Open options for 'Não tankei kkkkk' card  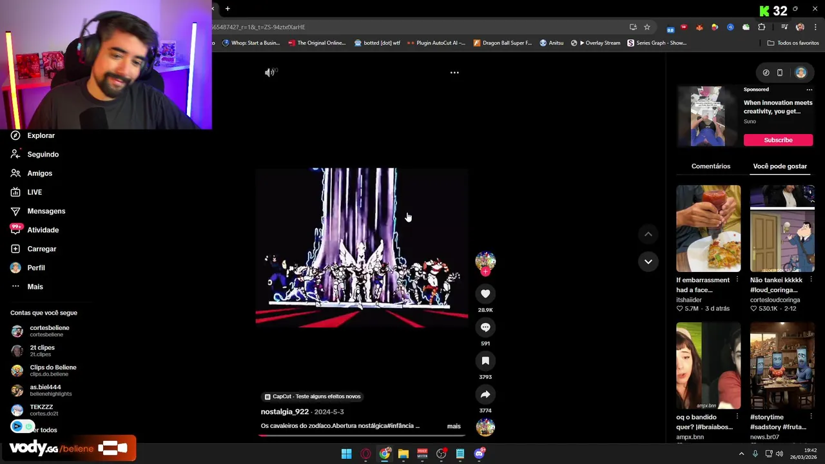pyautogui.click(x=811, y=280)
